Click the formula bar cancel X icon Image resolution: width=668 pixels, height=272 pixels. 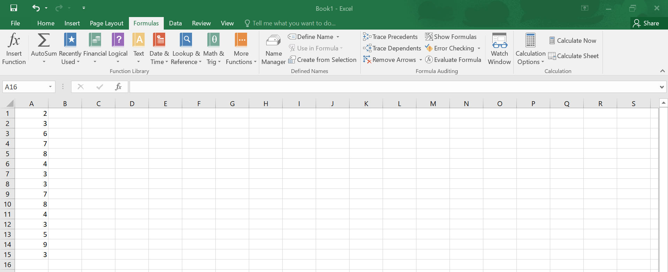(x=80, y=87)
